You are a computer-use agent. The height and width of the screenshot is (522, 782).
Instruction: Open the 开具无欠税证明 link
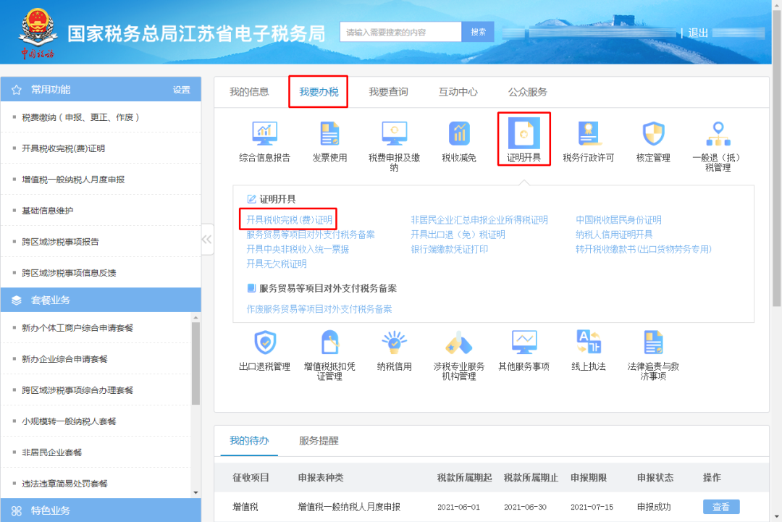[x=277, y=264]
